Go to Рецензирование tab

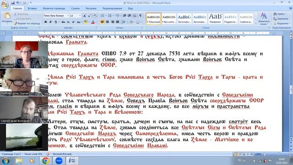[112, 8]
